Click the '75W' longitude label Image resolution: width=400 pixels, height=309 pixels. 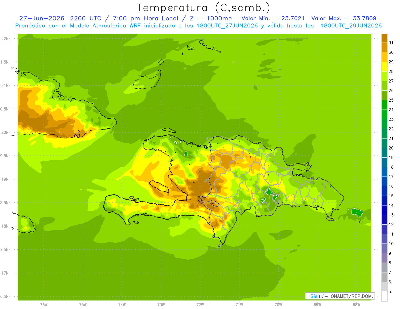click(83, 305)
